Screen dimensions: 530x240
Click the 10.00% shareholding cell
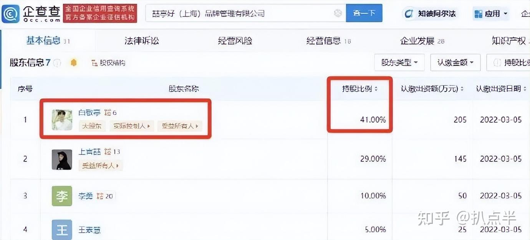[x=373, y=196]
